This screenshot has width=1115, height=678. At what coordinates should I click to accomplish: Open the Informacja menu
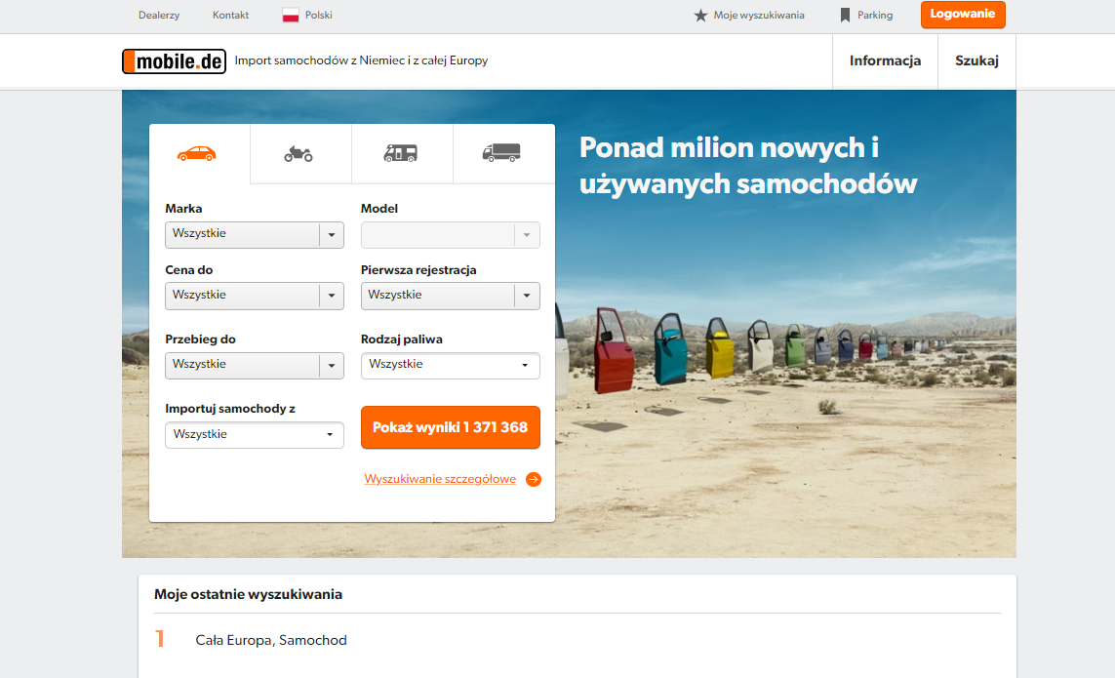pos(886,61)
